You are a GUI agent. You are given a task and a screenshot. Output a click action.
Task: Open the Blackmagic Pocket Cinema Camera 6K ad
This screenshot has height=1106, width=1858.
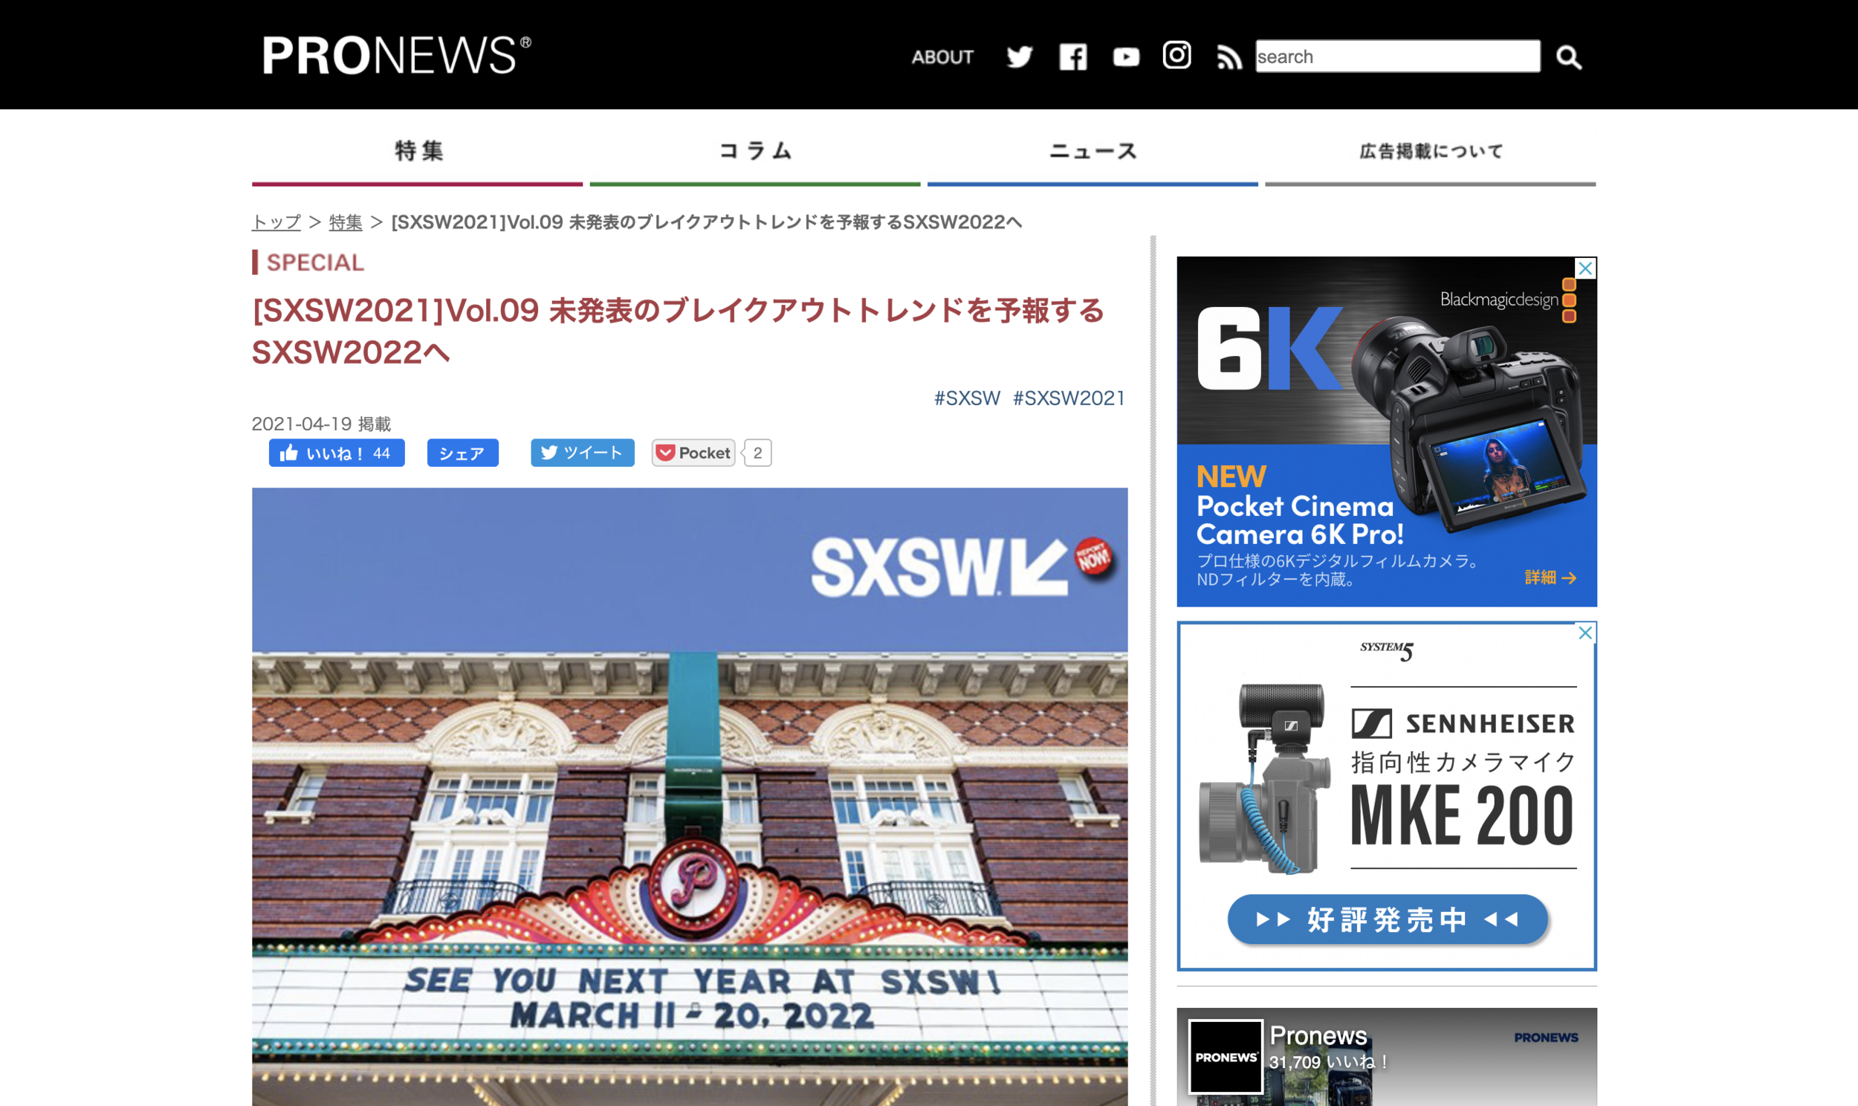[x=1387, y=432]
